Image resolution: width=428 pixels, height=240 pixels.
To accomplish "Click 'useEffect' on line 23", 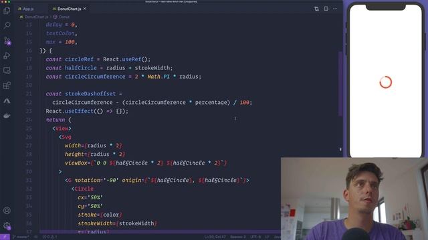I will 79,111.
